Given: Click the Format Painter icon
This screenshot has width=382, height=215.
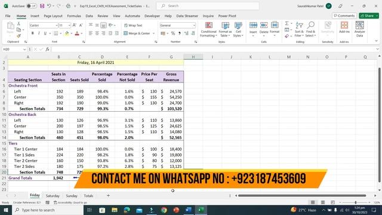Looking at the screenshot, I should point(19,36).
